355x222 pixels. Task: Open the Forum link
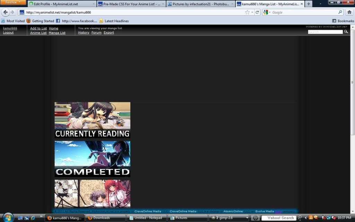point(96,33)
